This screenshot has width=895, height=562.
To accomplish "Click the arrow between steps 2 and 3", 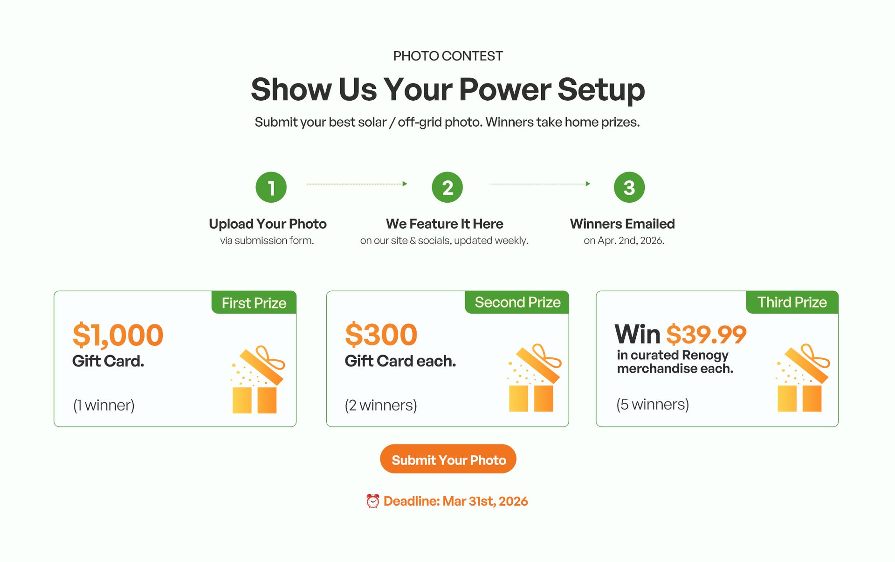I will coord(540,184).
